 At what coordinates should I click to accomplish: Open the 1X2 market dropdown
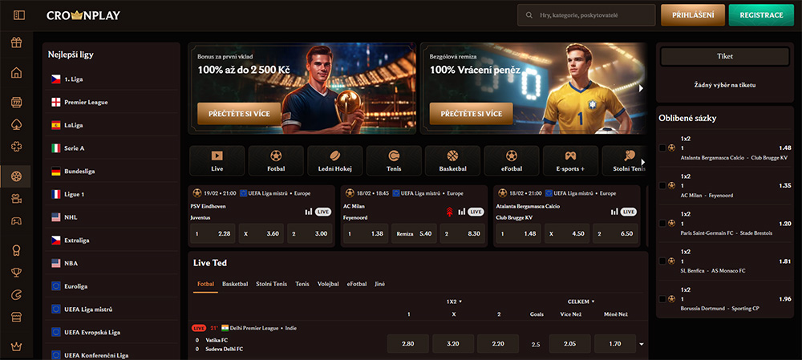[454, 301]
